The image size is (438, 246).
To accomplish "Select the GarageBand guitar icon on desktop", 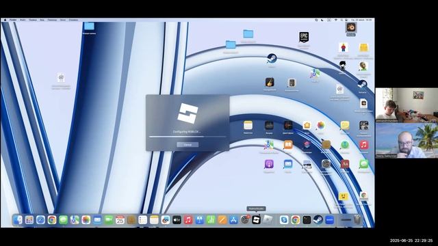I will 270,83.
